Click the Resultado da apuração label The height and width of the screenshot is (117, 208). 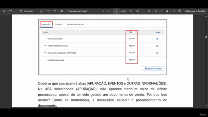pos(56,60)
